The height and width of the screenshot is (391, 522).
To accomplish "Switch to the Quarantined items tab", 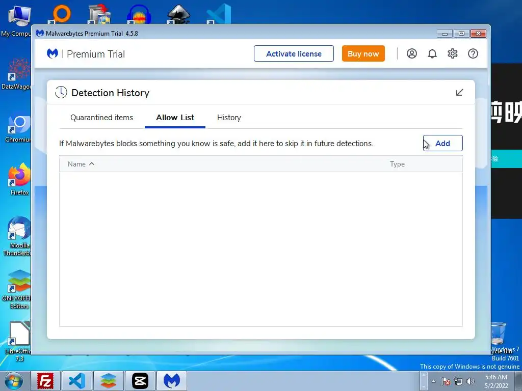I will [101, 118].
